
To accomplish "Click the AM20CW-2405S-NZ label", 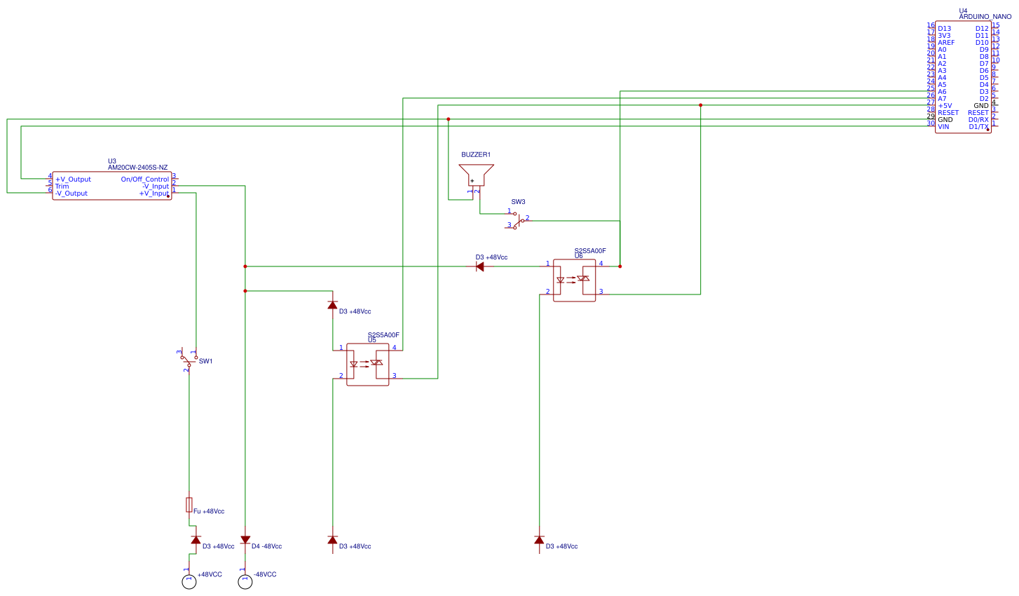I will click(137, 168).
